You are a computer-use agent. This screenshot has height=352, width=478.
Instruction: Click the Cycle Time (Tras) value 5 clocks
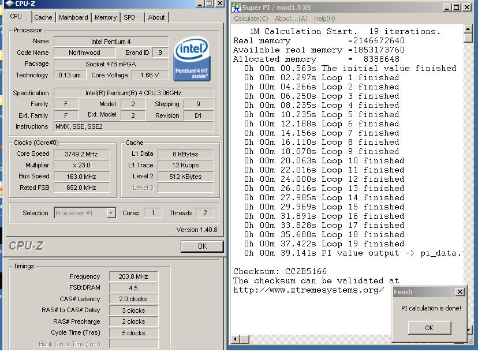point(133,333)
